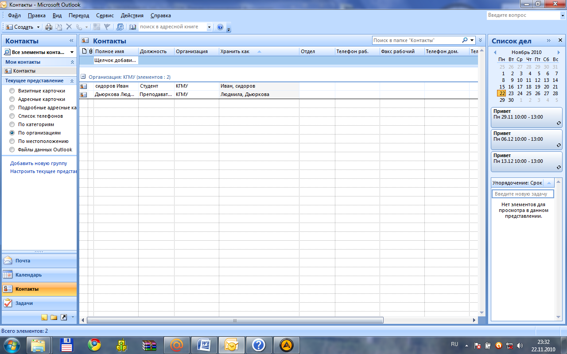Open address book search dropdown arrow
567x354 pixels.
(x=209, y=27)
